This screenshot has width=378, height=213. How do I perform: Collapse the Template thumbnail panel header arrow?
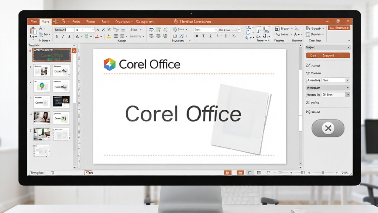click(x=74, y=45)
